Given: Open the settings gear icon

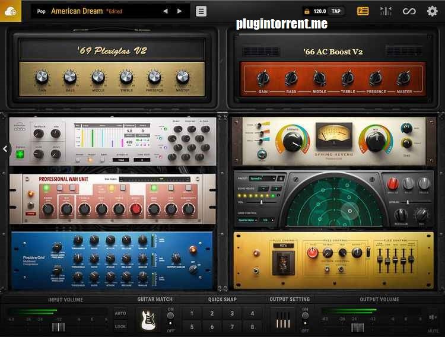Looking at the screenshot, I should [x=432, y=11].
